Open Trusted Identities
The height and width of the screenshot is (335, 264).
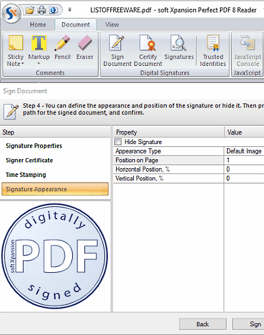[213, 51]
